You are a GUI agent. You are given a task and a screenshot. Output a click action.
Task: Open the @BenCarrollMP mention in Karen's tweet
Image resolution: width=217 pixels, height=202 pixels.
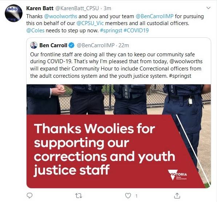(154, 16)
